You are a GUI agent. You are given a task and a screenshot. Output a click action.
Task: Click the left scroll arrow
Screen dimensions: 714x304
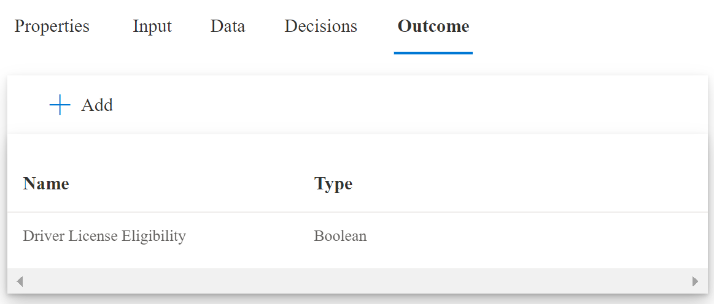(x=20, y=281)
